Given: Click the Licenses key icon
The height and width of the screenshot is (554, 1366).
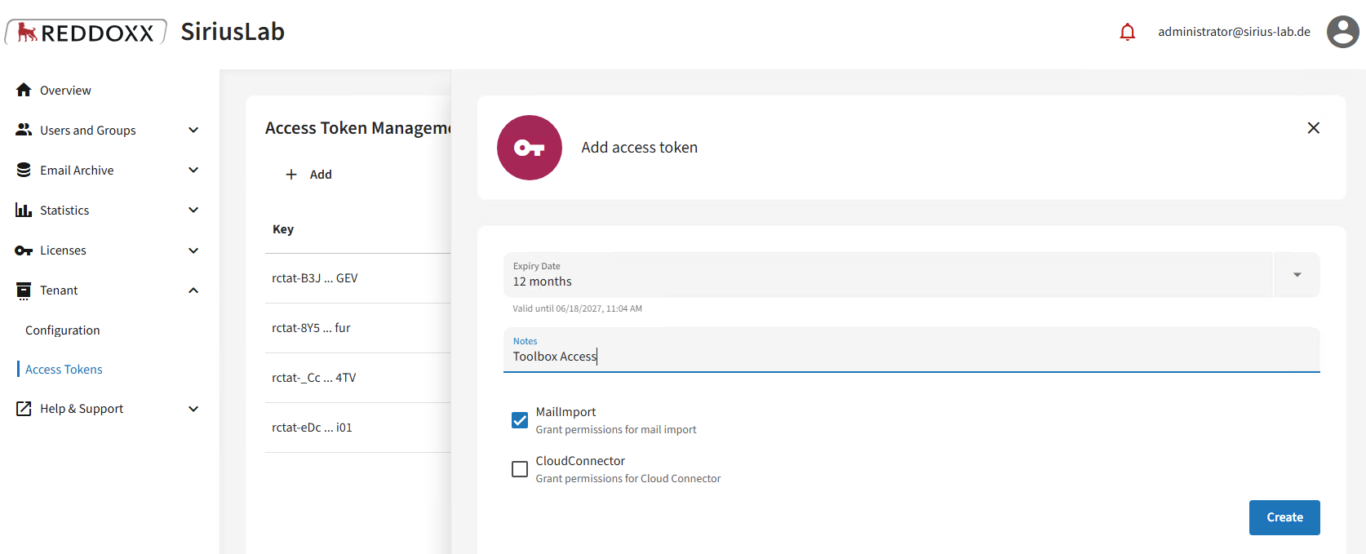Looking at the screenshot, I should [x=24, y=250].
